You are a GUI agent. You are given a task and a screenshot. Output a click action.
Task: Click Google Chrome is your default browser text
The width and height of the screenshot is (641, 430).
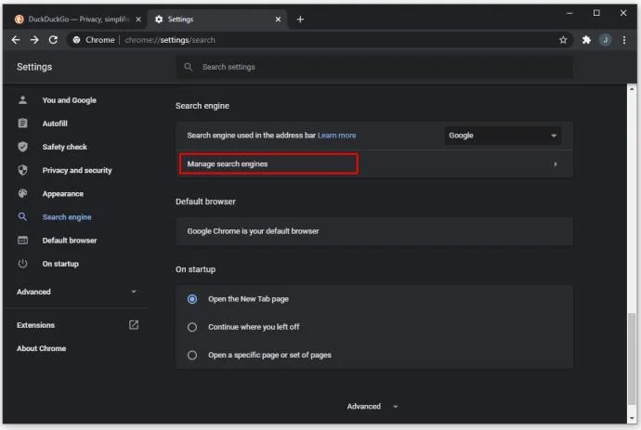pos(253,231)
